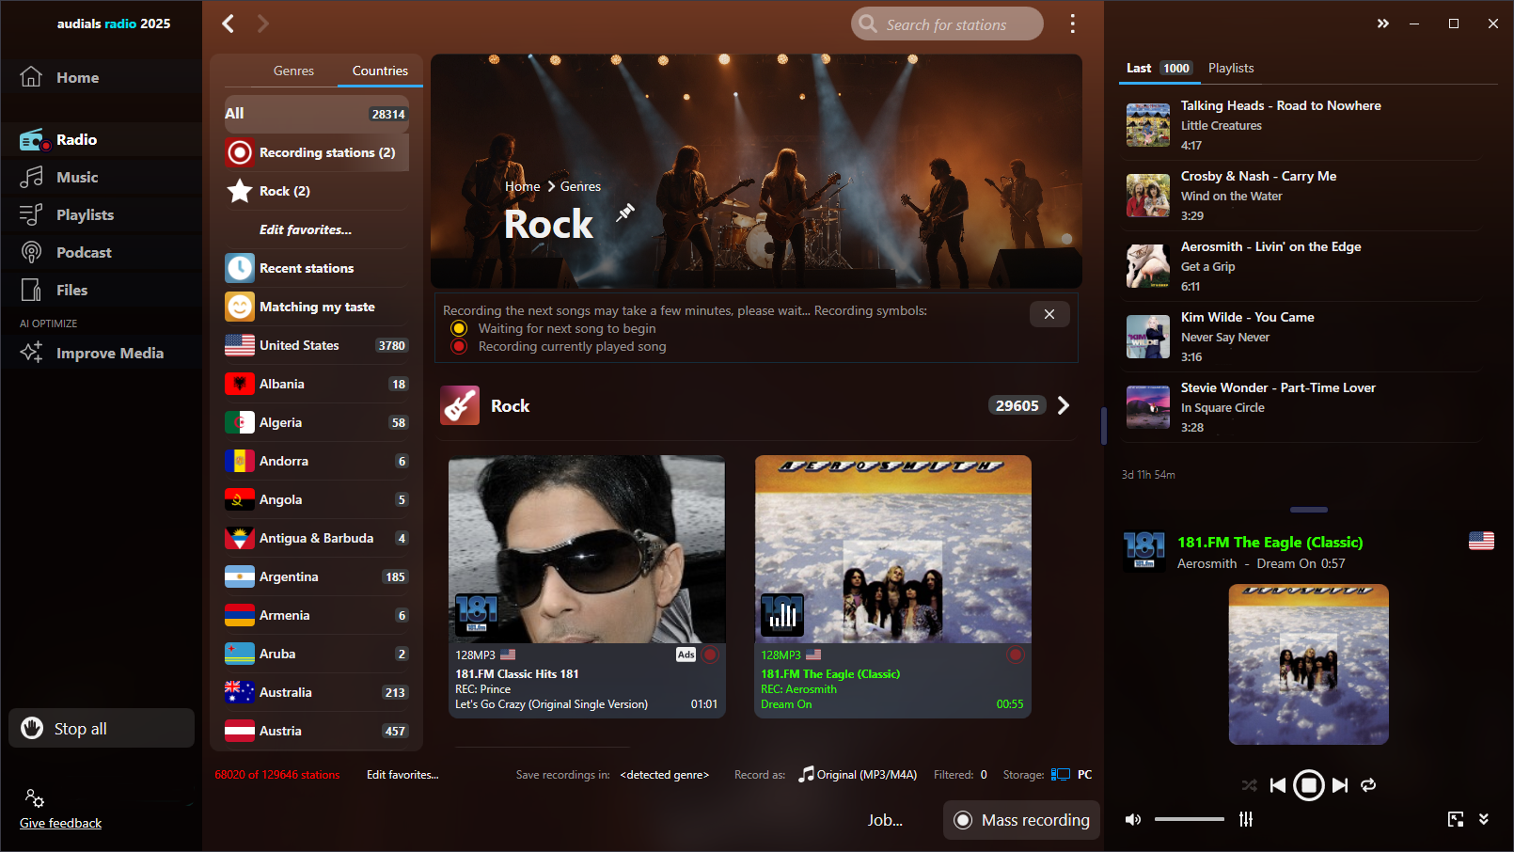Stop playback in the player
The width and height of the screenshot is (1514, 852).
click(1309, 785)
